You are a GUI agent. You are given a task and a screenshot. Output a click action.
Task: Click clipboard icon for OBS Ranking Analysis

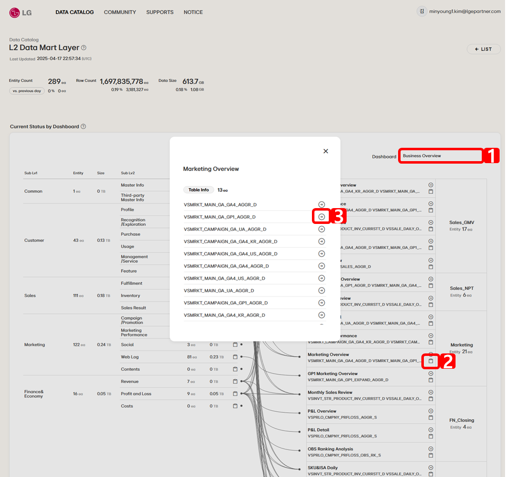pos(431,455)
